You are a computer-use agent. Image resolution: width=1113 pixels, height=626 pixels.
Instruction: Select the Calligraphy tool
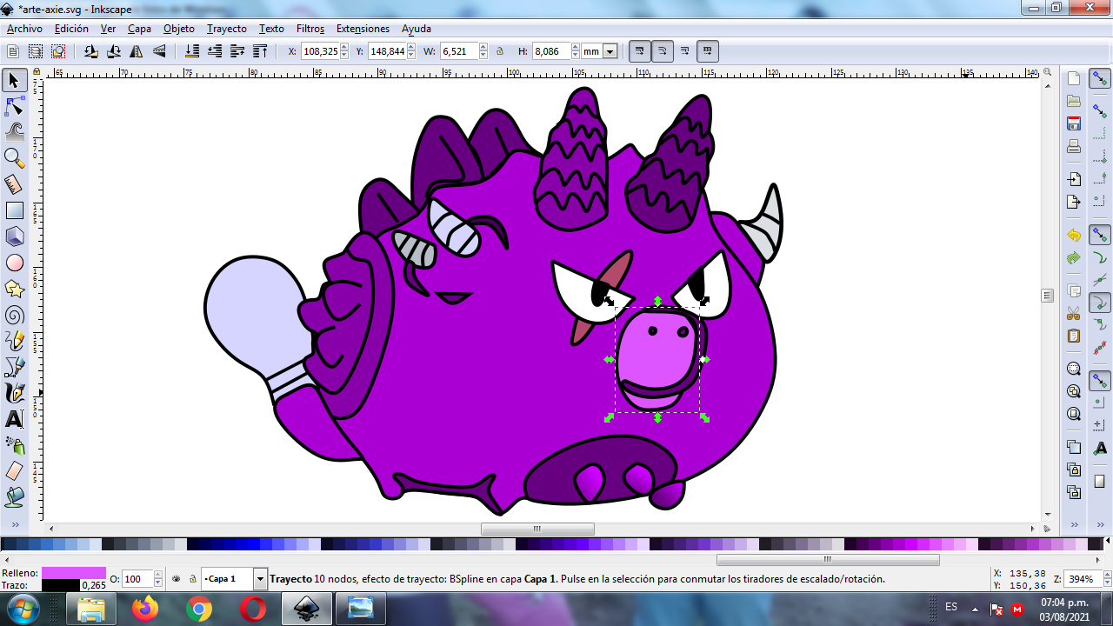(x=14, y=393)
